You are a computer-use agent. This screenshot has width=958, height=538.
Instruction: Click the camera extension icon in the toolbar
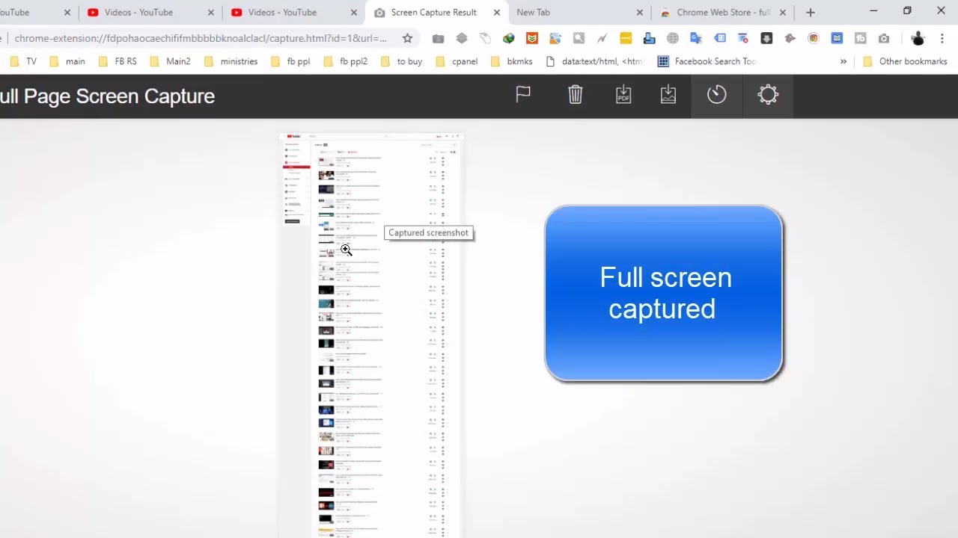tap(884, 37)
